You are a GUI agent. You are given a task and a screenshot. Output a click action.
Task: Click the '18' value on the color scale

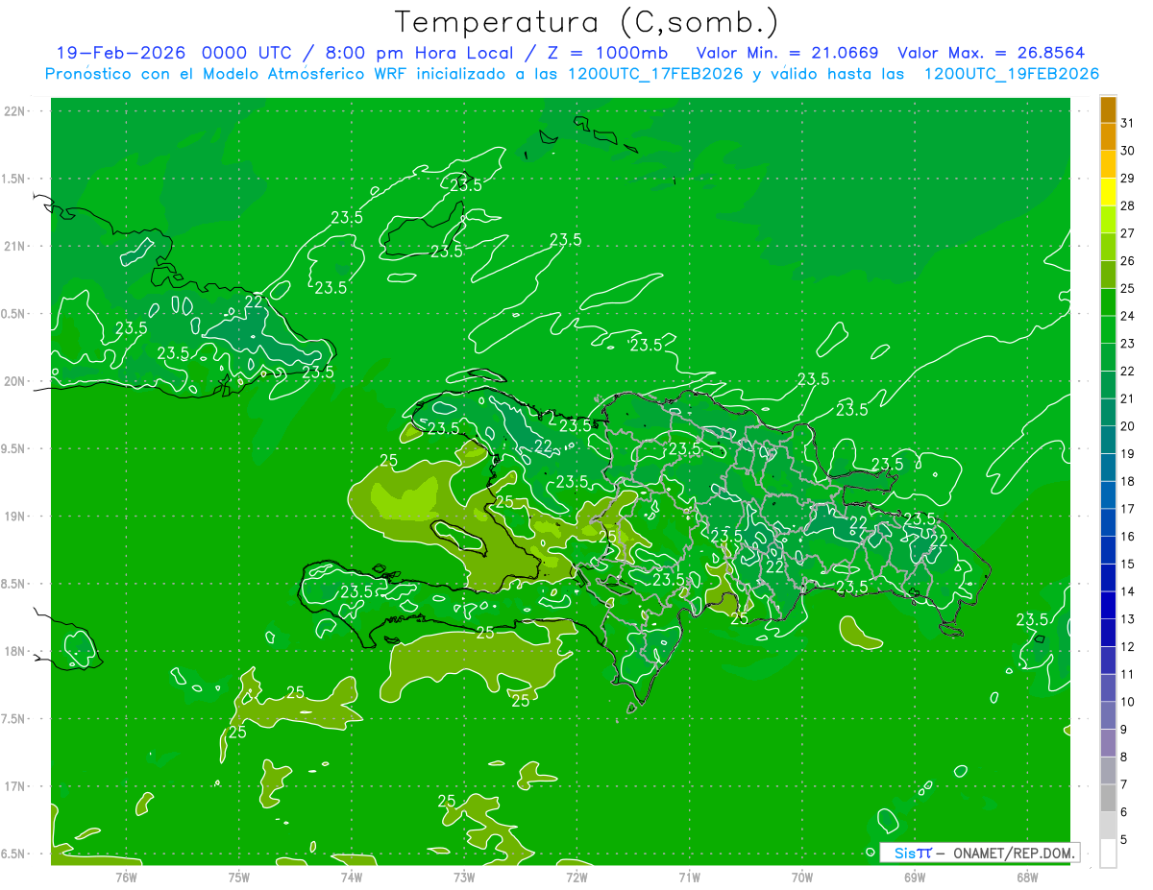click(x=1128, y=481)
